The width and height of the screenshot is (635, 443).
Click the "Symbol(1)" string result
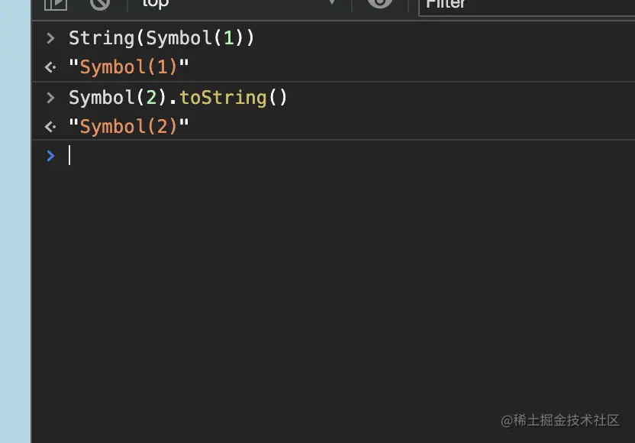pyautogui.click(x=128, y=67)
